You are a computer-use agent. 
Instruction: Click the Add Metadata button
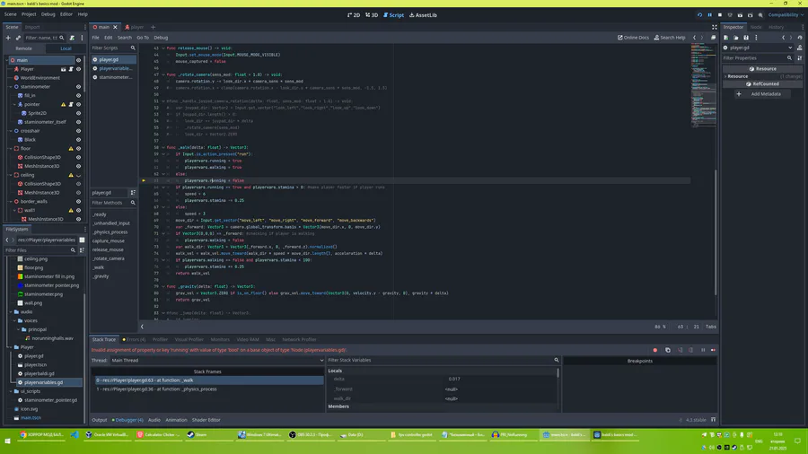tap(762, 94)
